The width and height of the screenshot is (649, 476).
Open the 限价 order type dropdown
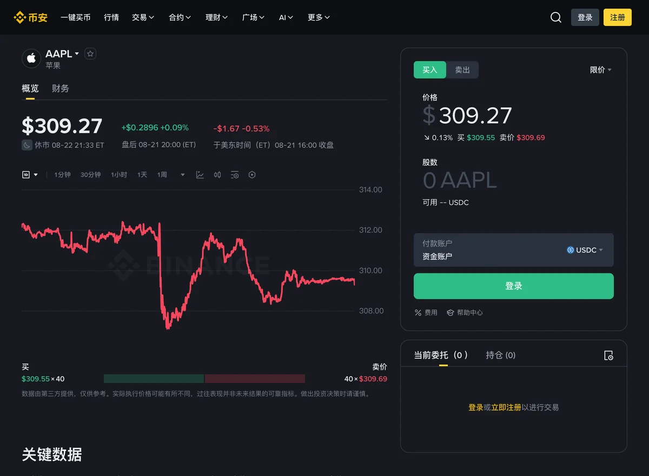[601, 70]
